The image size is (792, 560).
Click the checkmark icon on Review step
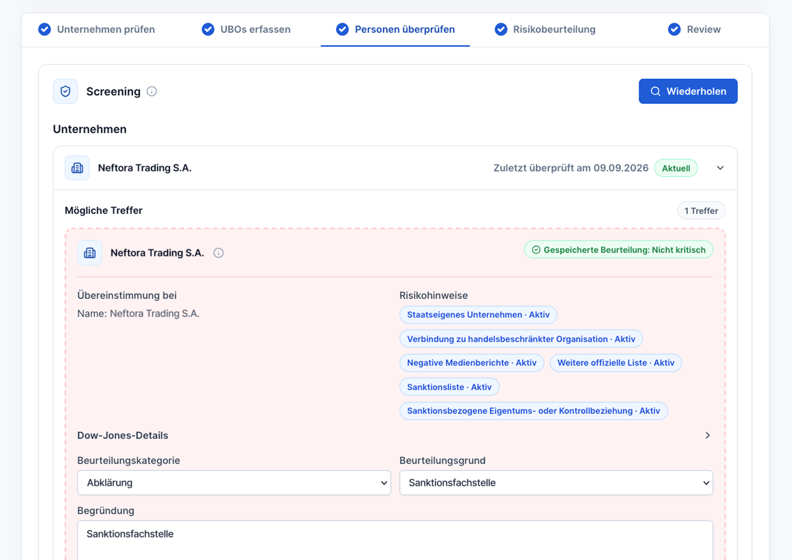coord(674,29)
